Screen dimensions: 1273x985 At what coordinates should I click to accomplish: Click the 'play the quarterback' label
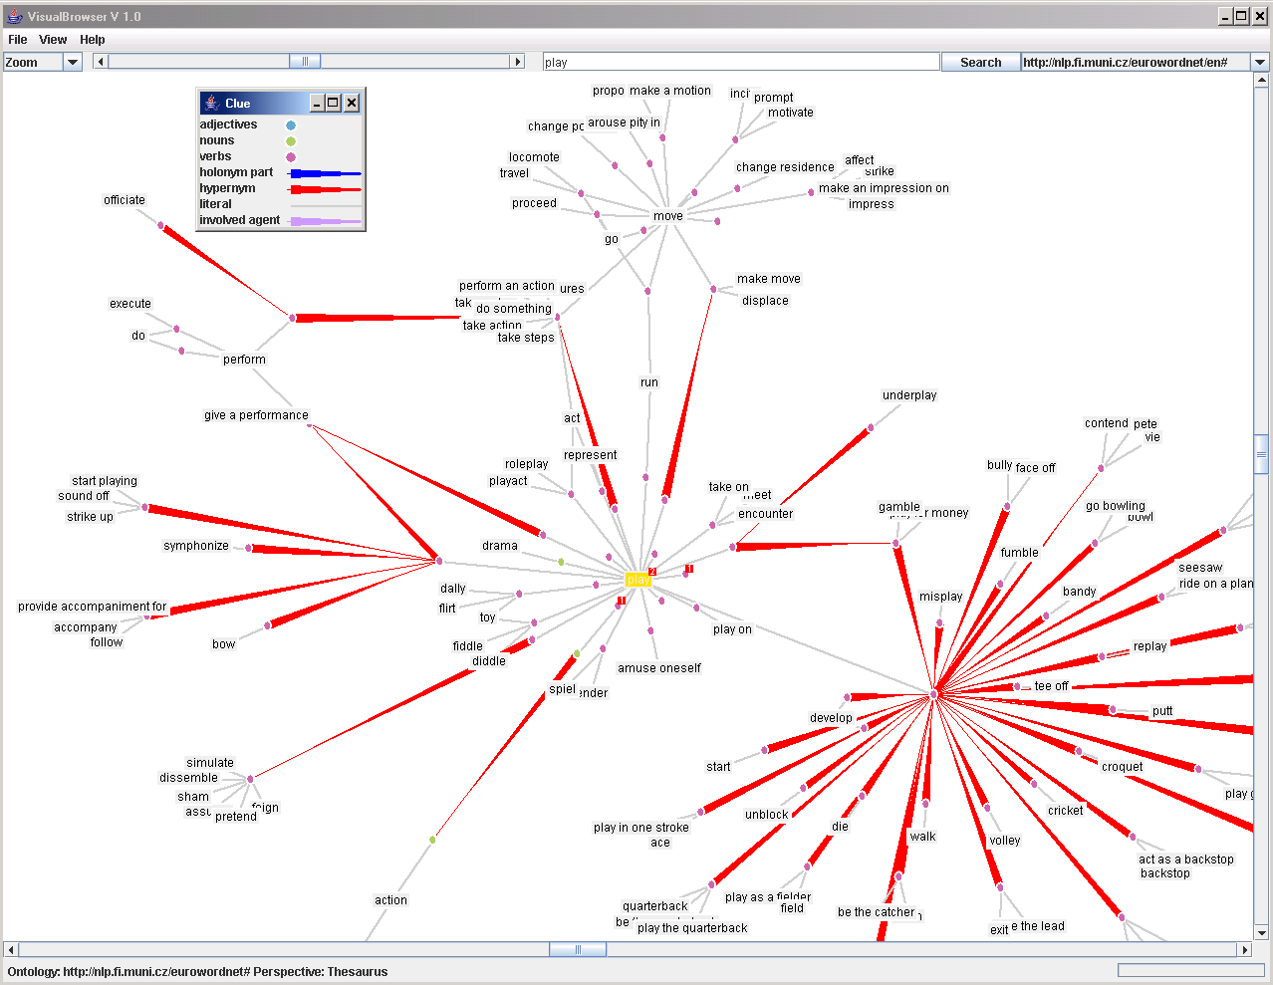[693, 928]
